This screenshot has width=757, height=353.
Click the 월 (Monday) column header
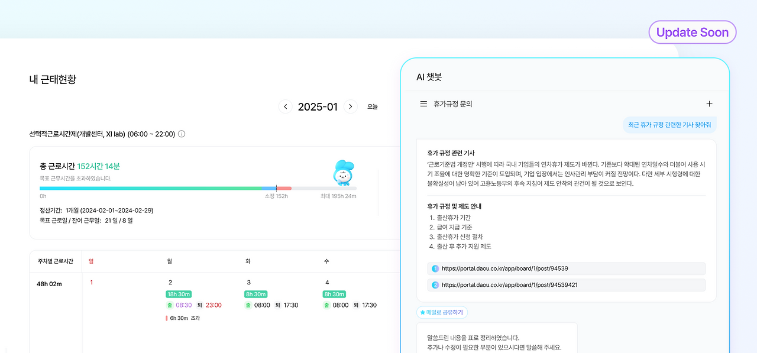point(170,261)
